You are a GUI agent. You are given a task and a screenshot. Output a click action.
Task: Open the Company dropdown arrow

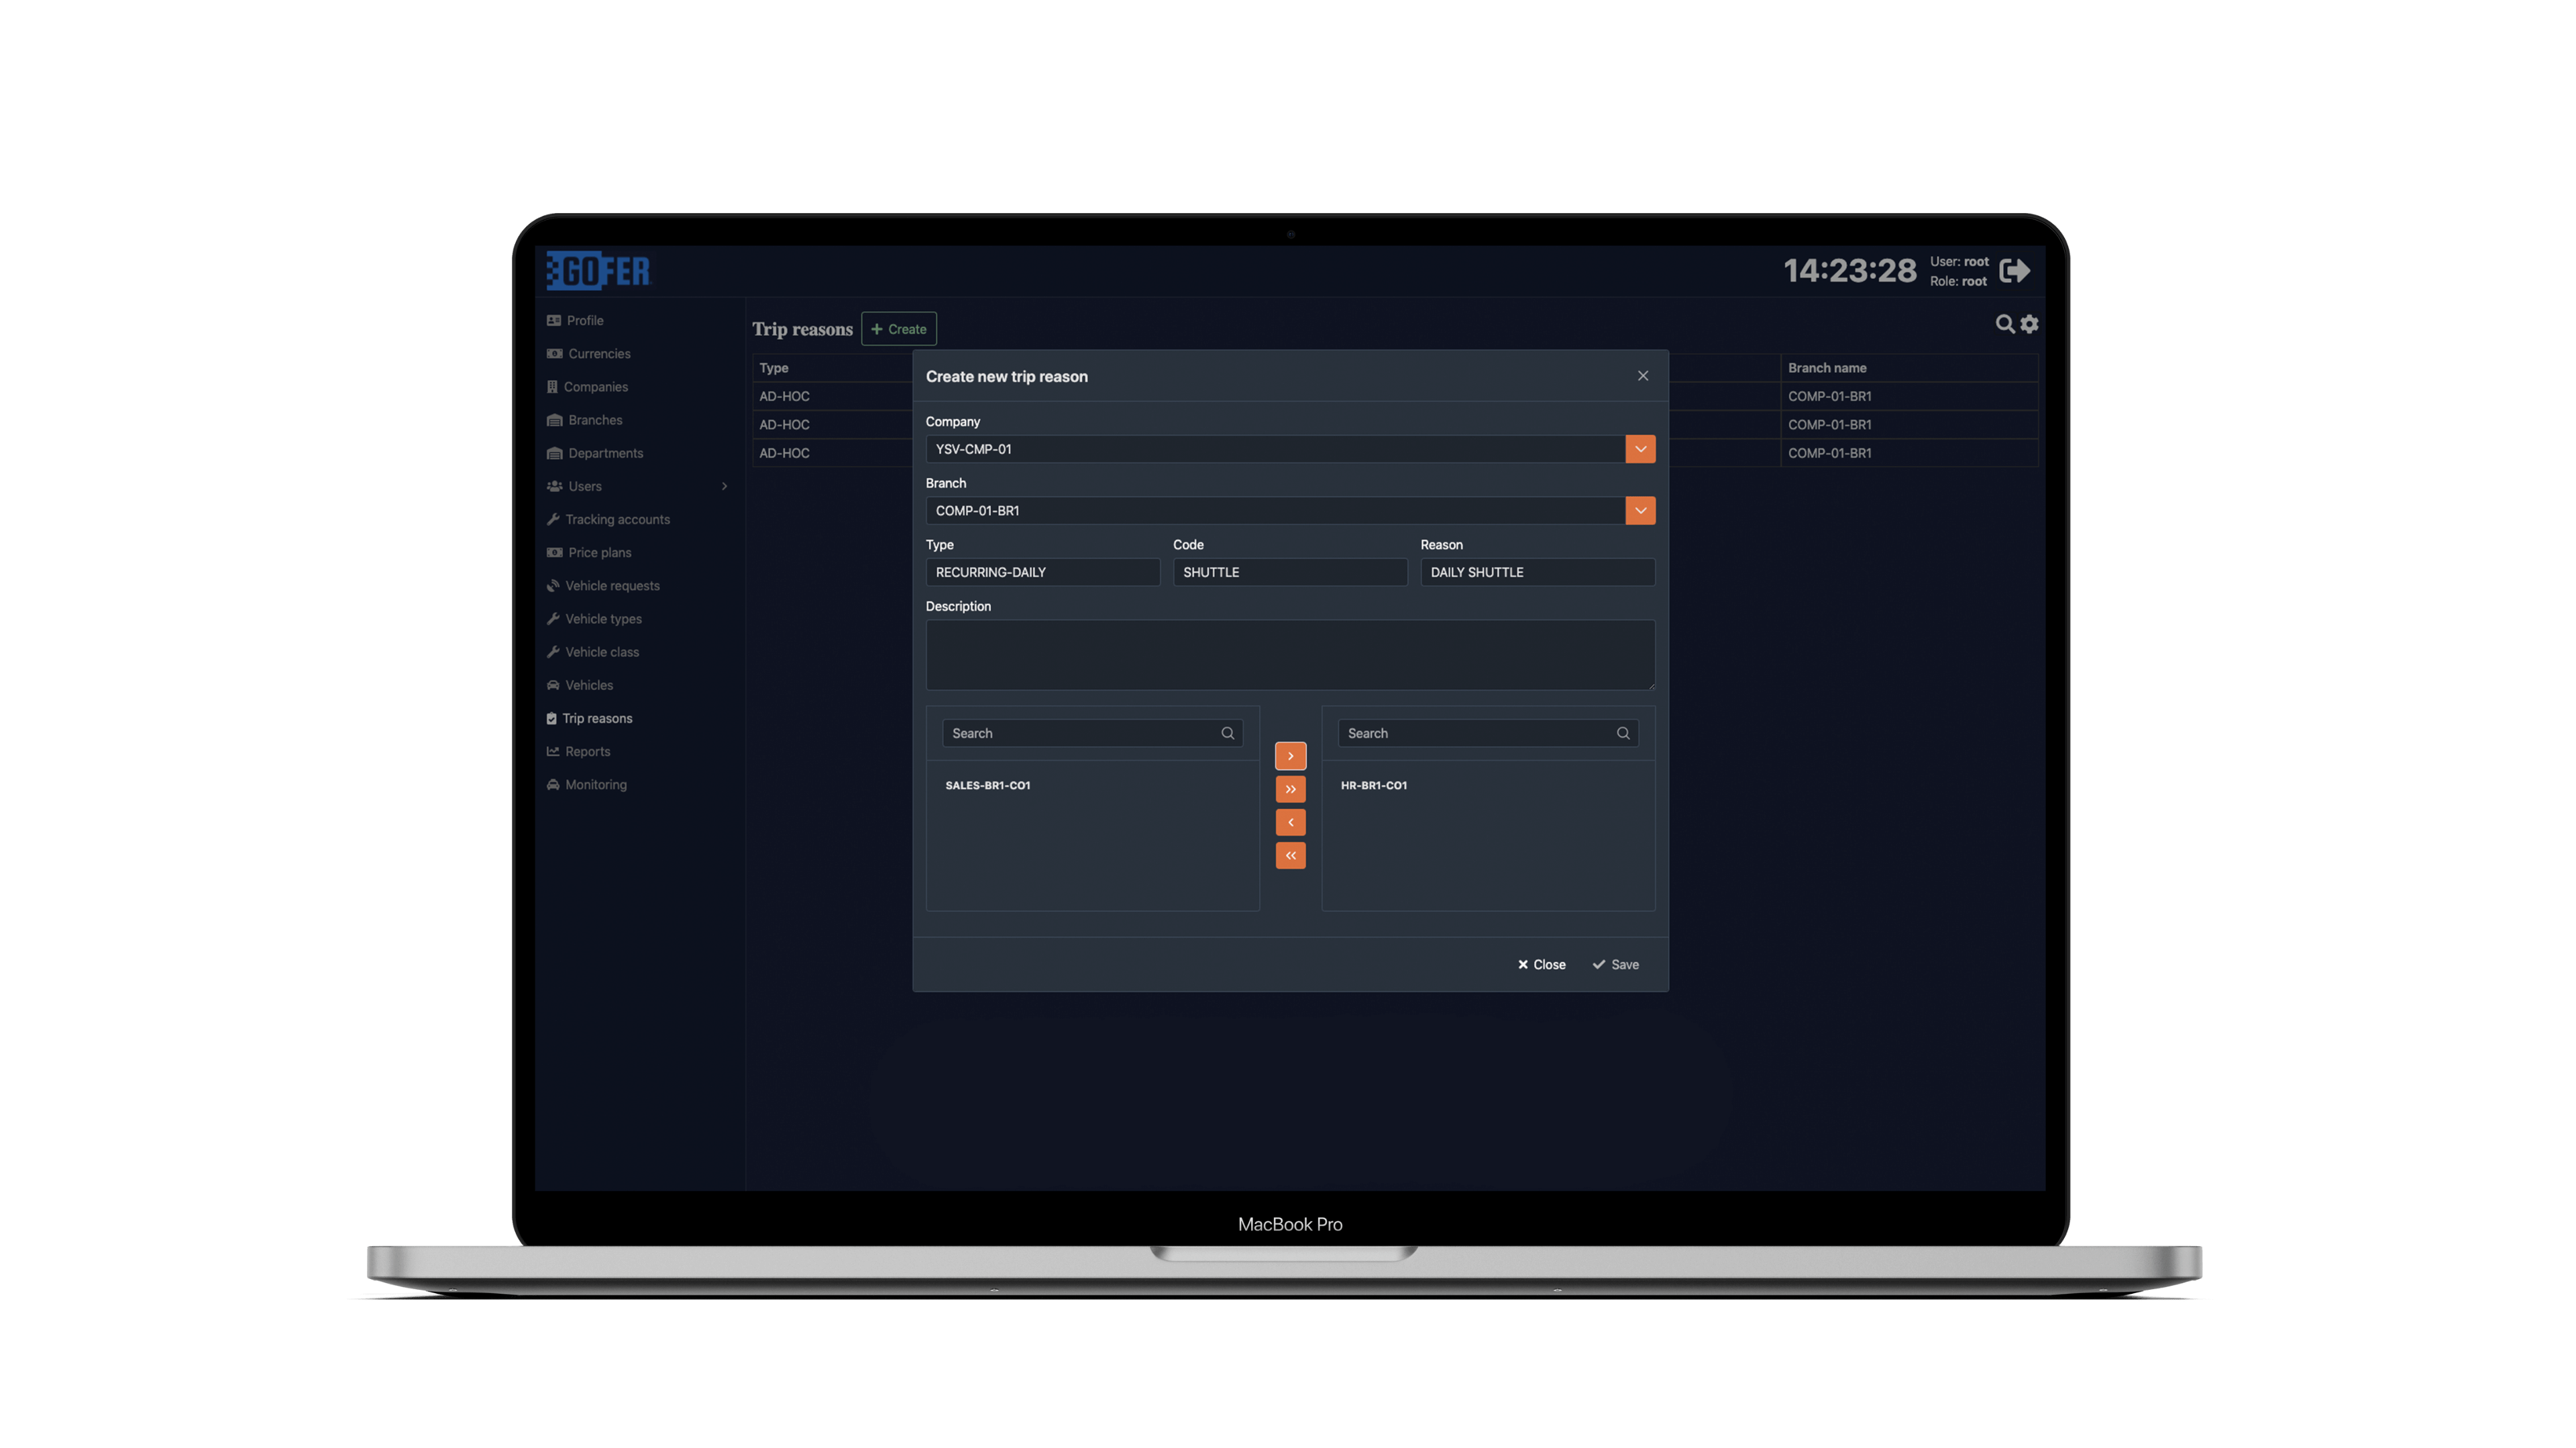click(x=1640, y=450)
